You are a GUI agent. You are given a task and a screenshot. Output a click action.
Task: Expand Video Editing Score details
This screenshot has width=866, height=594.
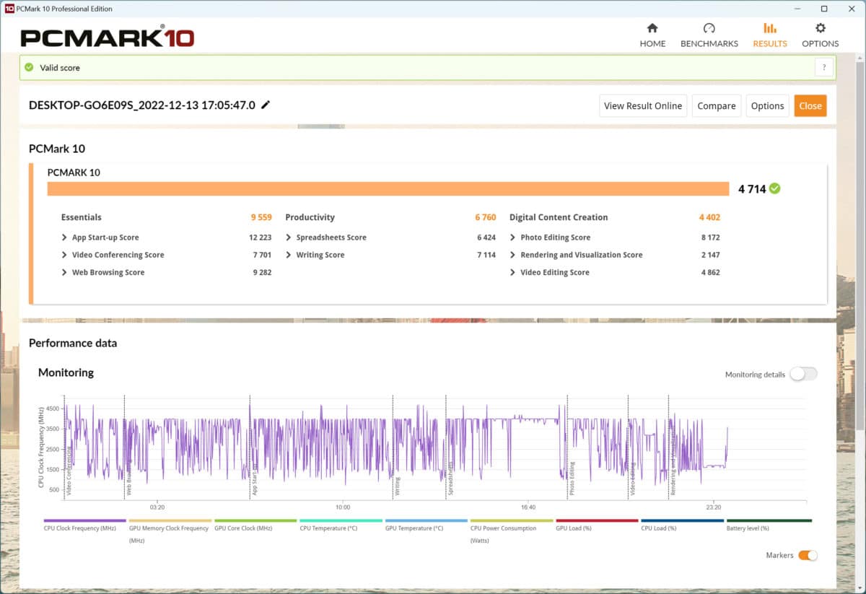click(x=513, y=272)
